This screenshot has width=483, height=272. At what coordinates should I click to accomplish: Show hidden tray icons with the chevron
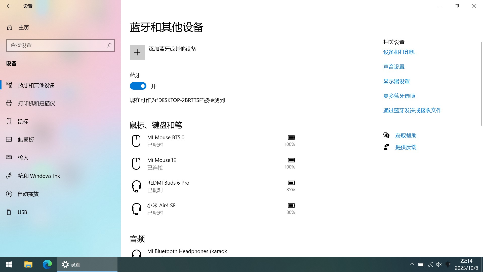pyautogui.click(x=412, y=264)
